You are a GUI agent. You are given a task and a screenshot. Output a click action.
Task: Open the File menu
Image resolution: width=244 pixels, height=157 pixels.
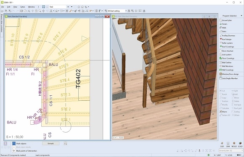pos(3,7)
